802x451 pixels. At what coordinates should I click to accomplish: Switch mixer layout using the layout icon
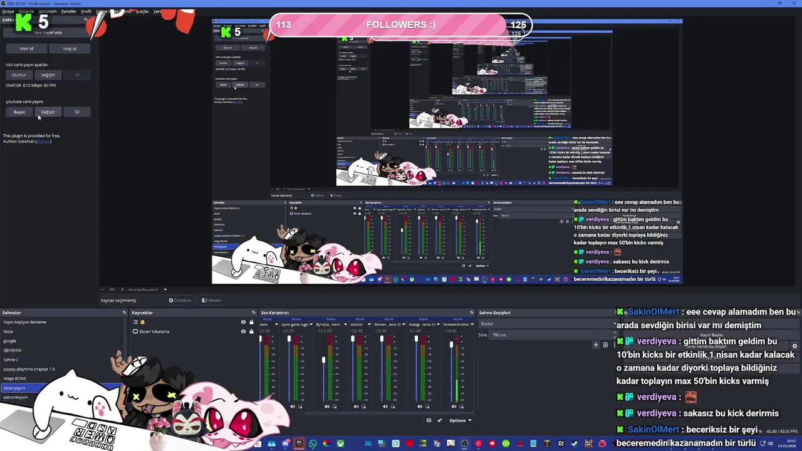pos(429,420)
